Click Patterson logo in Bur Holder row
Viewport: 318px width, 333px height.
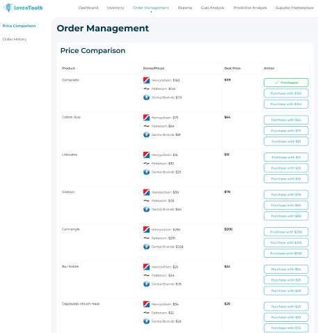tap(146, 275)
